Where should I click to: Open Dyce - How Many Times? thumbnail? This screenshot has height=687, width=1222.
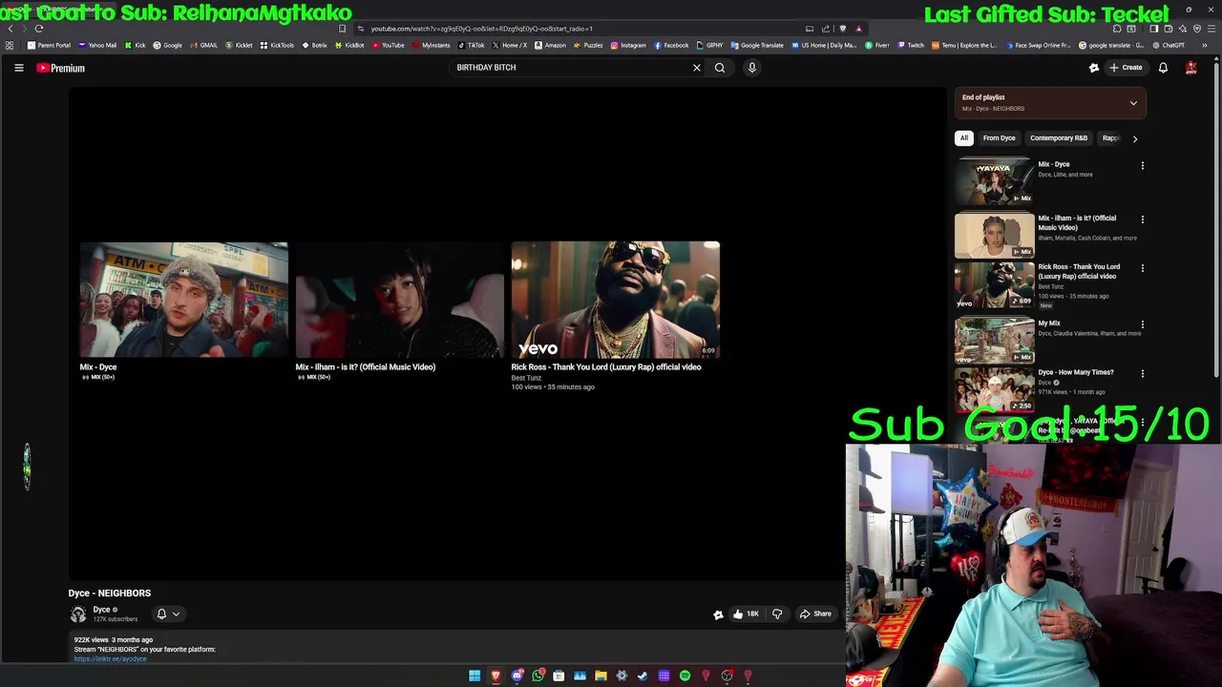click(994, 389)
